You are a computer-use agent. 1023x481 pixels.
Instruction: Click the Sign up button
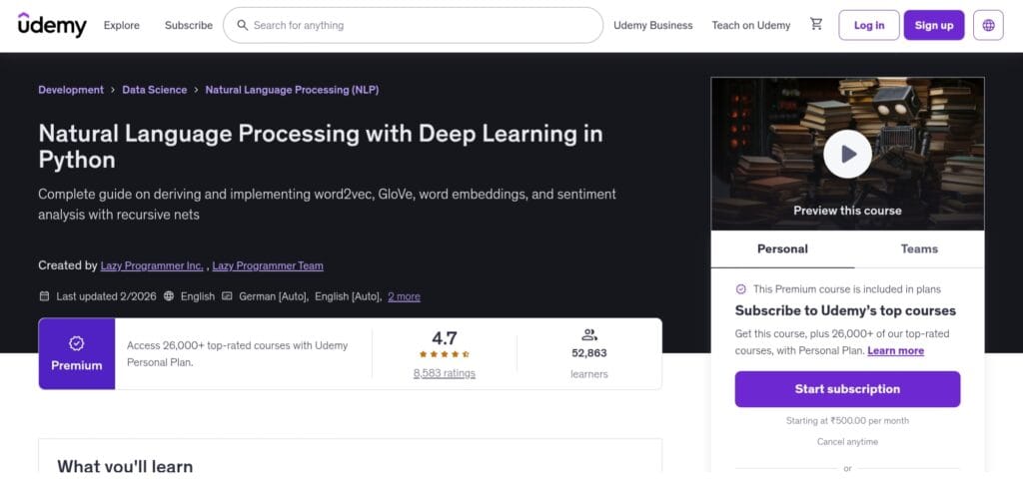[934, 25]
